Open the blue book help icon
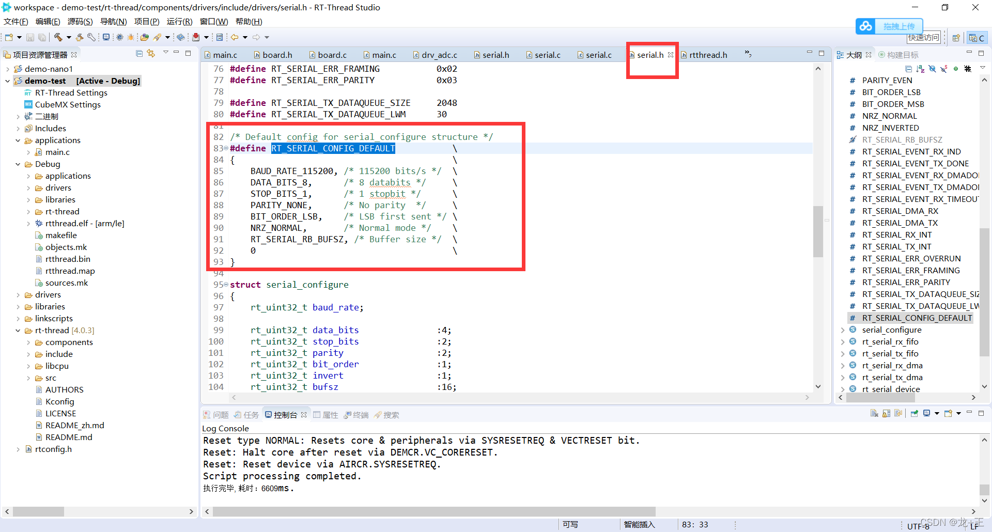The image size is (992, 532). pos(181,37)
